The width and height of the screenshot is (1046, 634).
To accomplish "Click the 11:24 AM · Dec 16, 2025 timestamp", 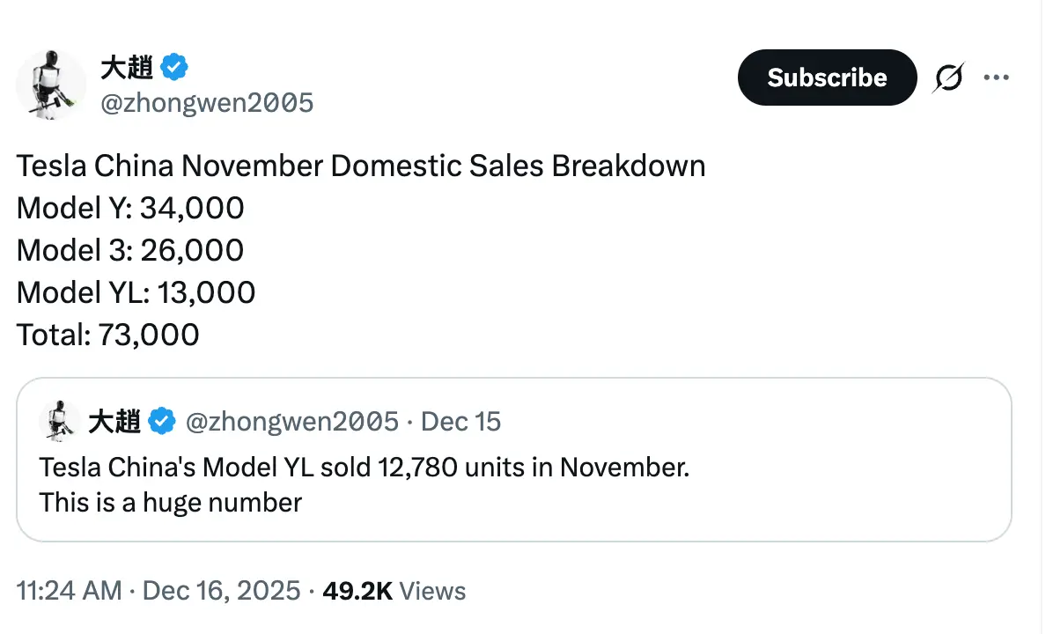I will tap(158, 591).
